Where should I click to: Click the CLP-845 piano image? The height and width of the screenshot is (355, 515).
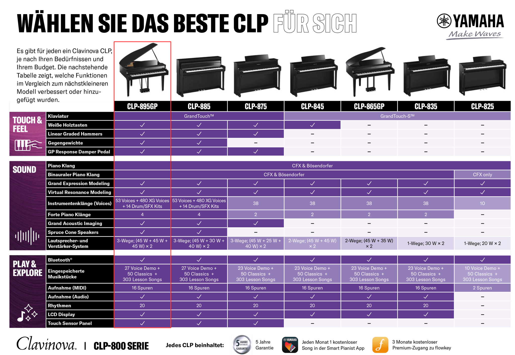point(314,76)
